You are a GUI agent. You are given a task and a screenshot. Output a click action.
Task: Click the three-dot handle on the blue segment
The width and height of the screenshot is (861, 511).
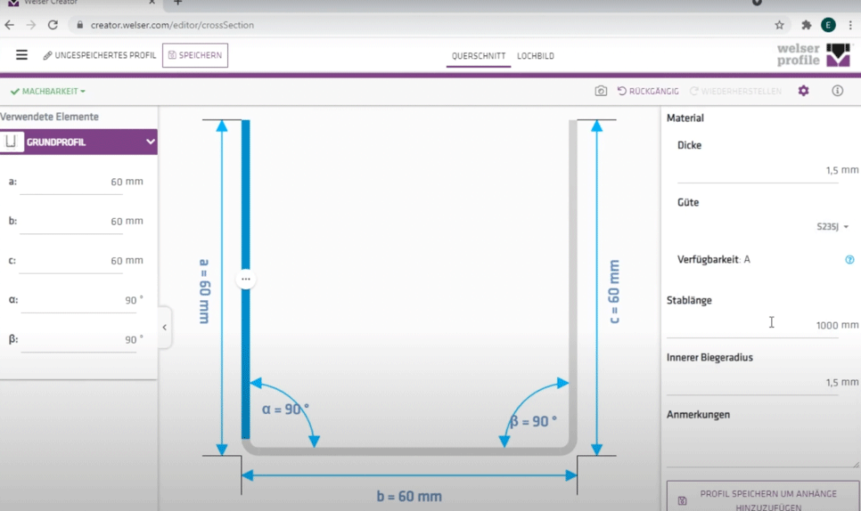[x=246, y=279]
